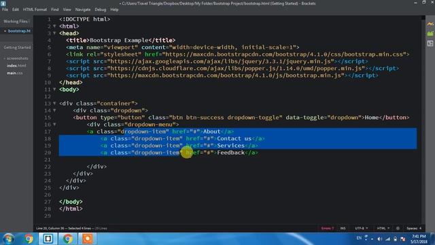Open the Navigate menu
Screen dimensions: 435x245
[83, 10]
